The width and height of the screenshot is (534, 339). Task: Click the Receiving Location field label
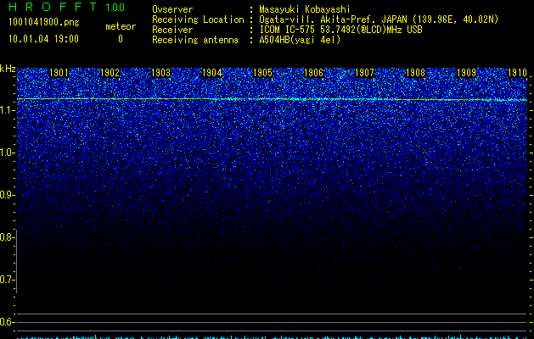(198, 19)
